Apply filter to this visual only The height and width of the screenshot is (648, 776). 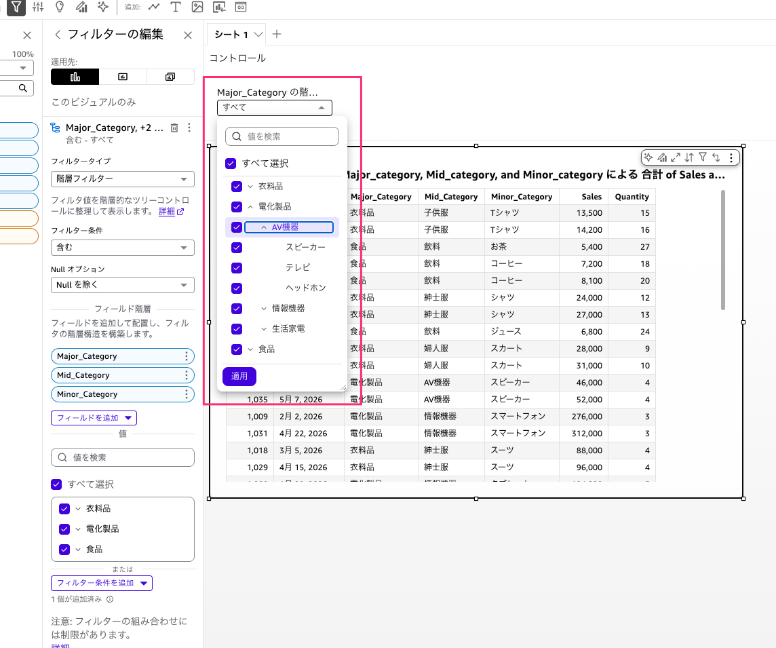75,77
